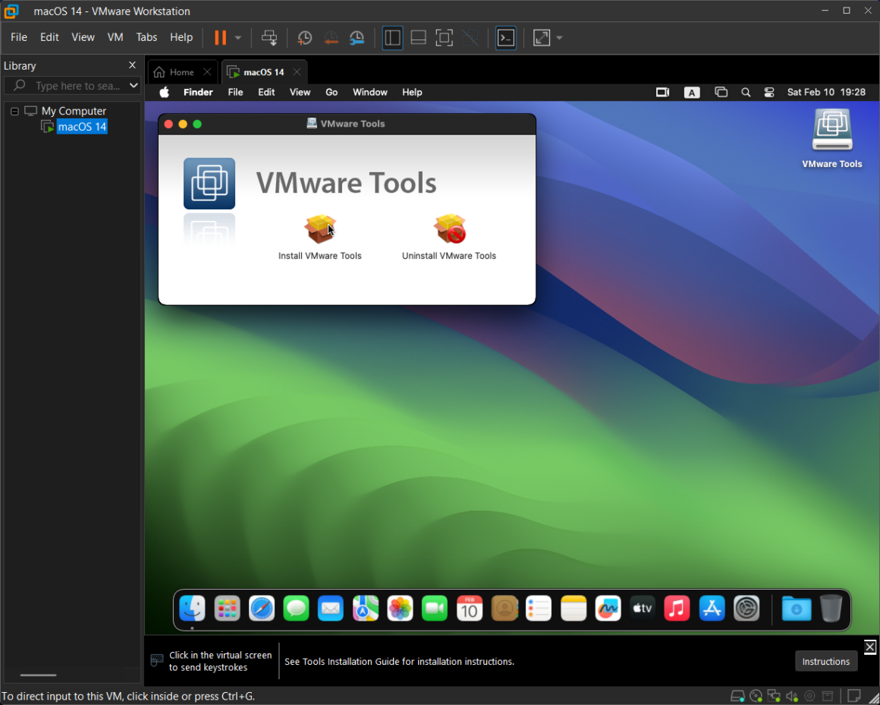
Task: Open Launchpad in the Dock
Action: pyautogui.click(x=228, y=609)
